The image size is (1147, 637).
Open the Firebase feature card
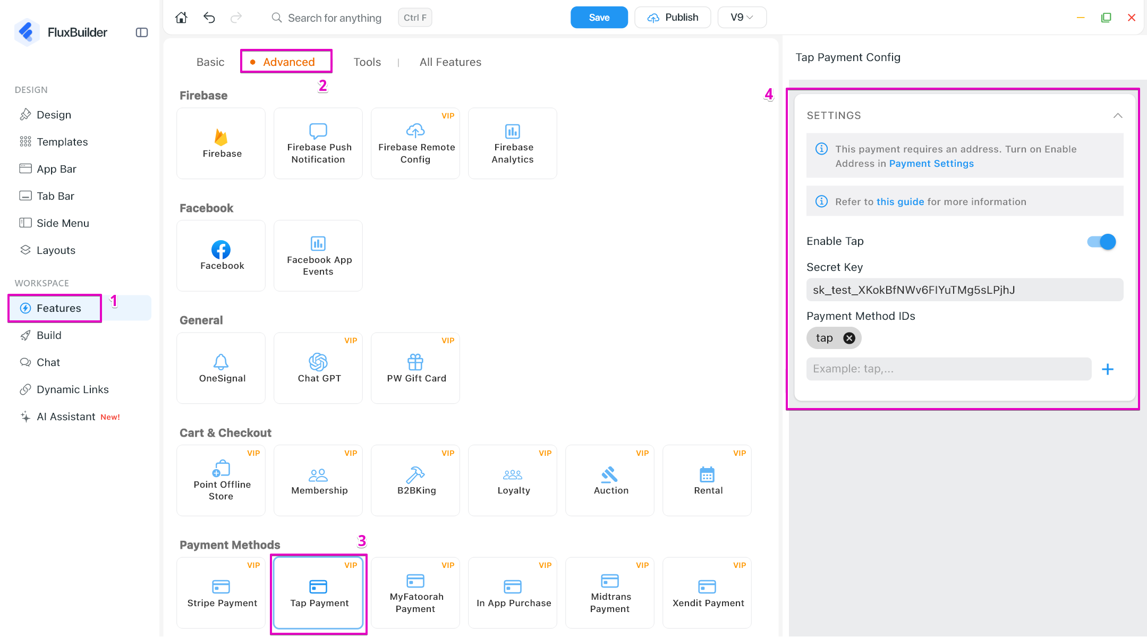(x=221, y=143)
